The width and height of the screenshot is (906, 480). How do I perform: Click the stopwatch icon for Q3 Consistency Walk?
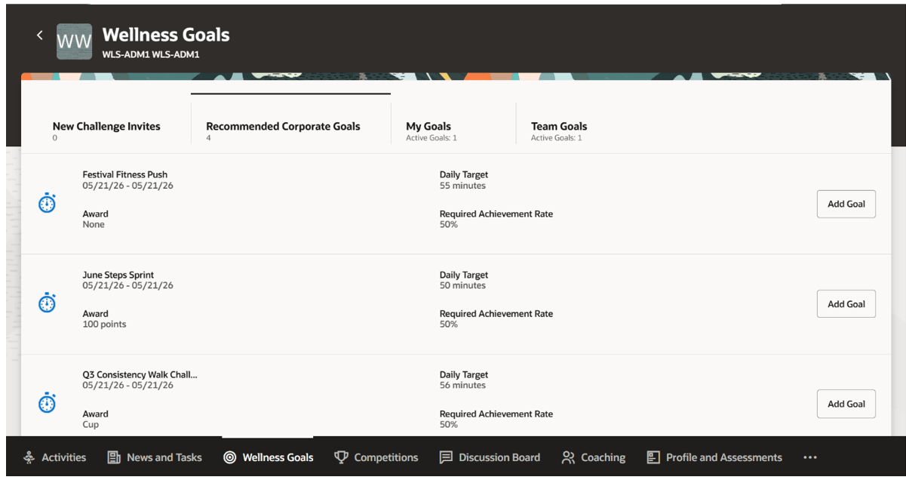pos(47,403)
